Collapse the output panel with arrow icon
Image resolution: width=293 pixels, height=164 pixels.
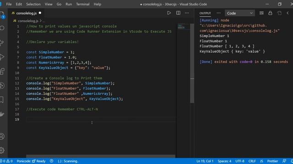pos(288,13)
